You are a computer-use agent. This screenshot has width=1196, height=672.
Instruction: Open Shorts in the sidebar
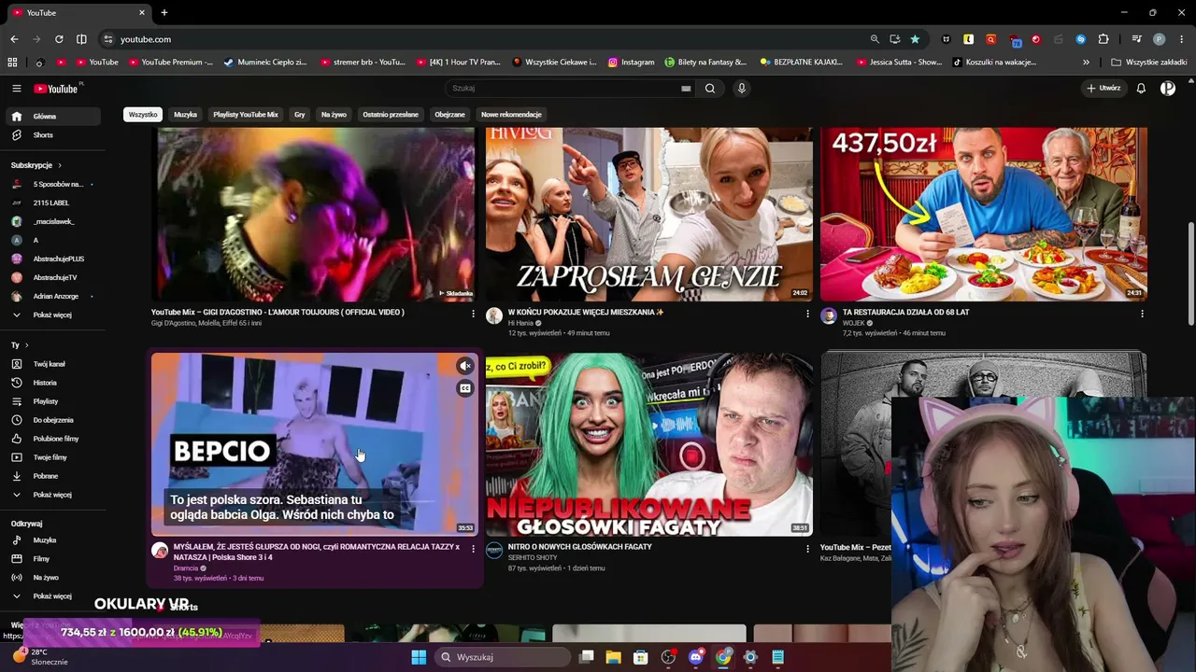[x=52, y=135]
